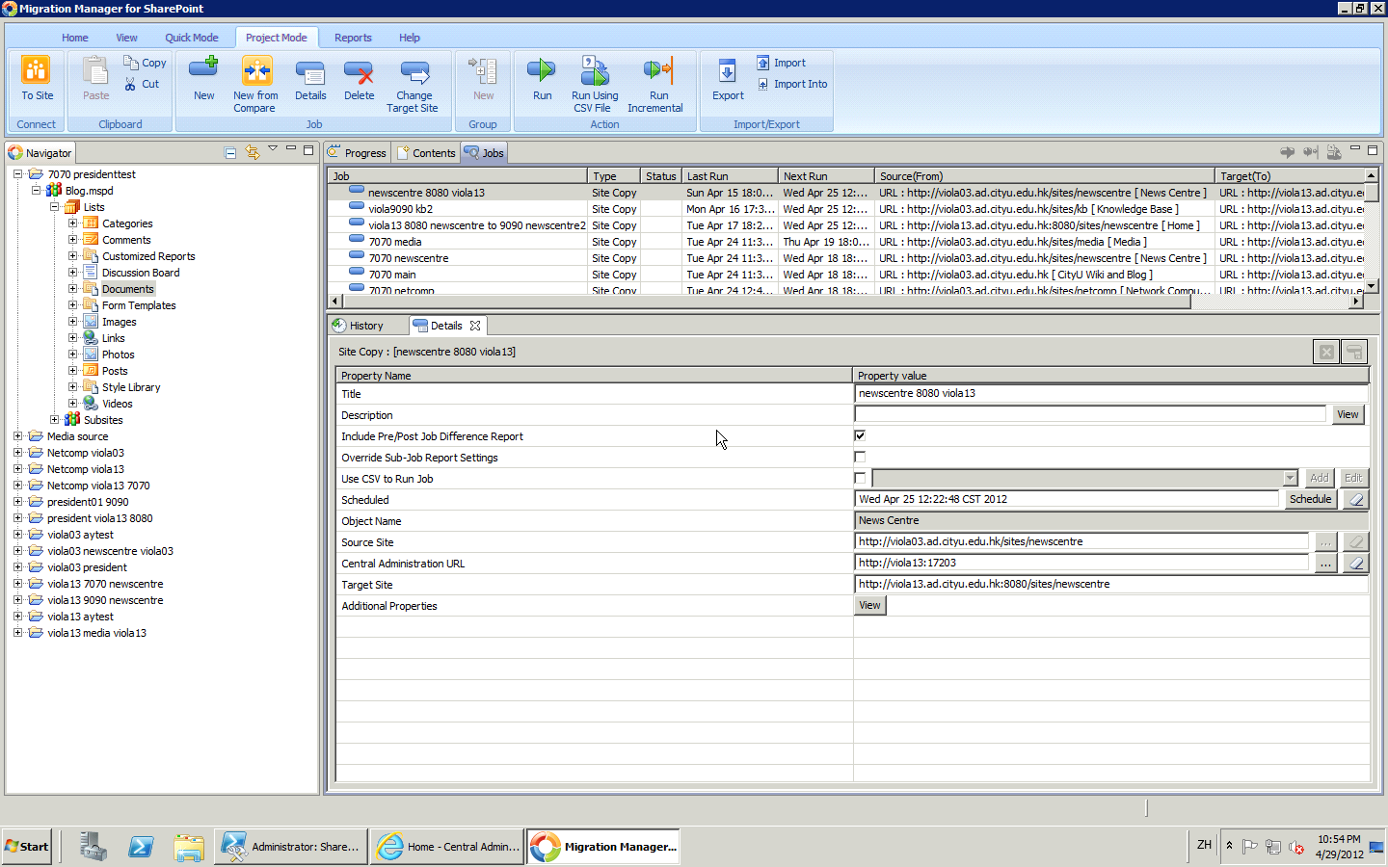Check Override Sub-Job Report Settings

coord(860,457)
